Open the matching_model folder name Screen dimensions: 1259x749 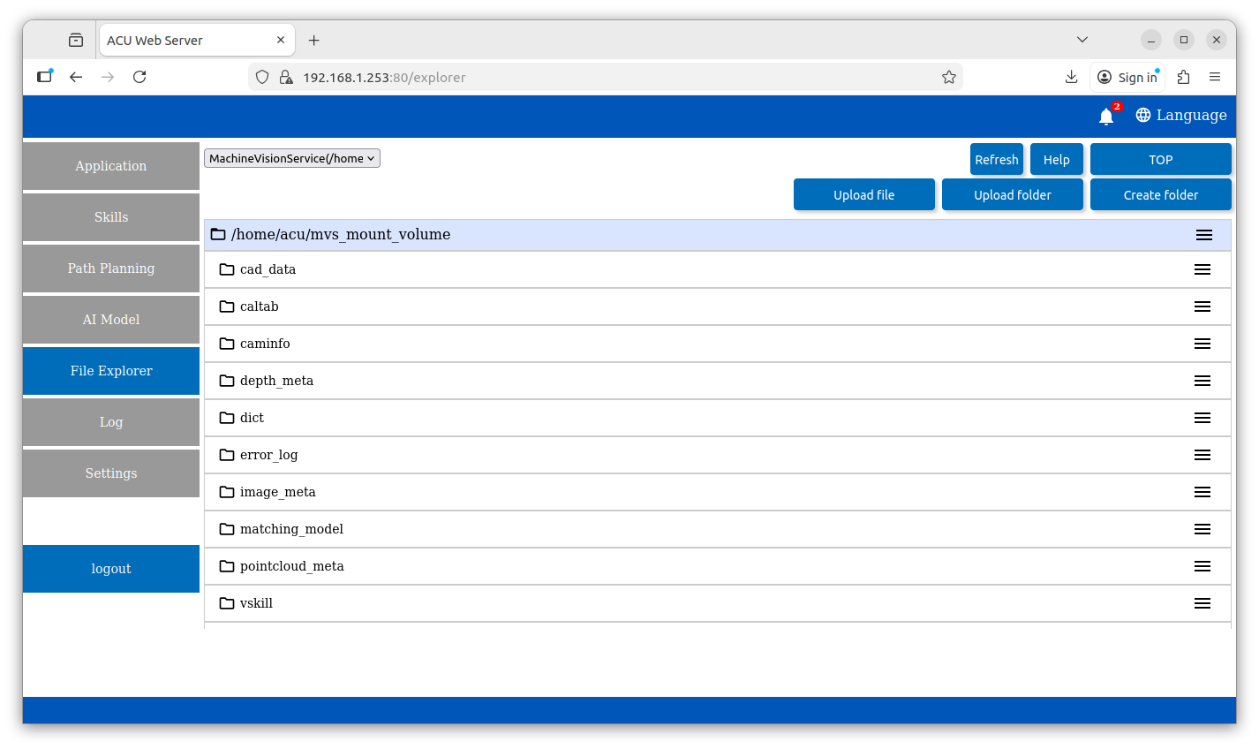coord(291,529)
